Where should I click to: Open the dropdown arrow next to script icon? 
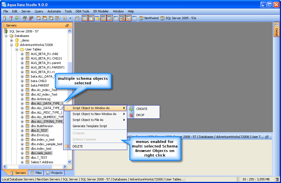coord(70,18)
